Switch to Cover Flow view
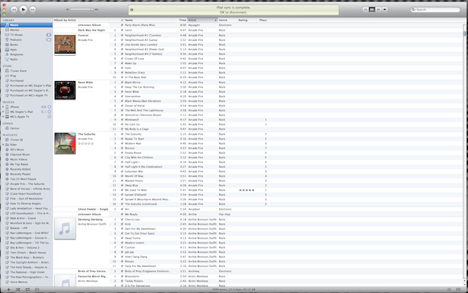This screenshot has height=293, width=468. [x=385, y=10]
